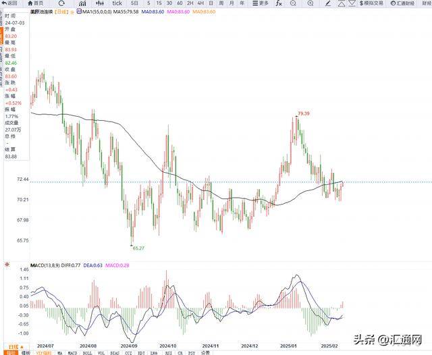Click the 2024/10 date axis label

pos(168,346)
